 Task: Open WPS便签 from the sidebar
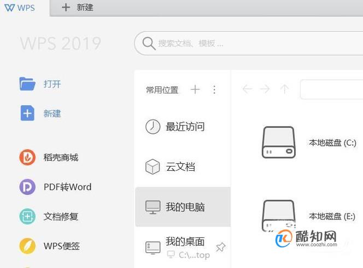62,246
